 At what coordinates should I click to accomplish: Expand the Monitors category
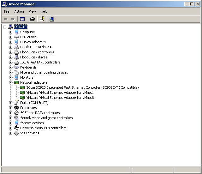pyautogui.click(x=10, y=77)
